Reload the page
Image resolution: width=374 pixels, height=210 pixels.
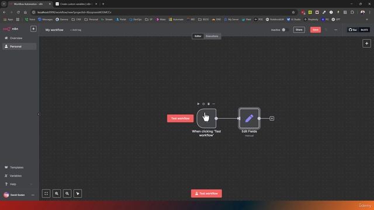point(18,12)
